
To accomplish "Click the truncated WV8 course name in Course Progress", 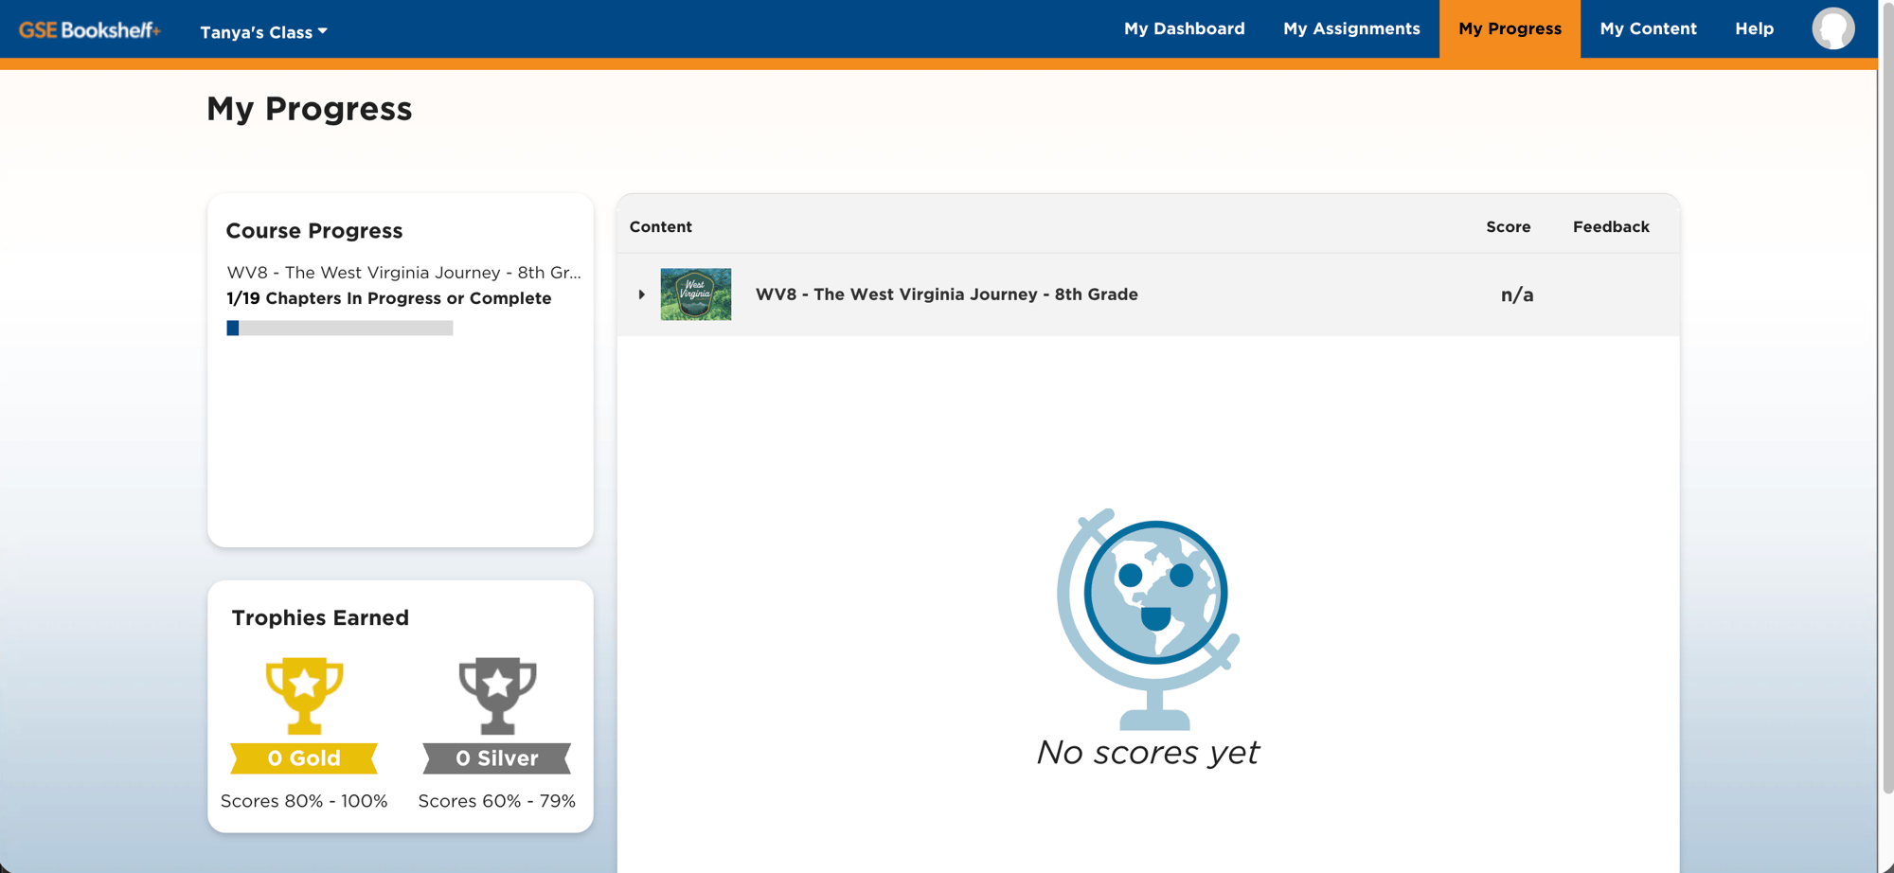I will pos(403,273).
